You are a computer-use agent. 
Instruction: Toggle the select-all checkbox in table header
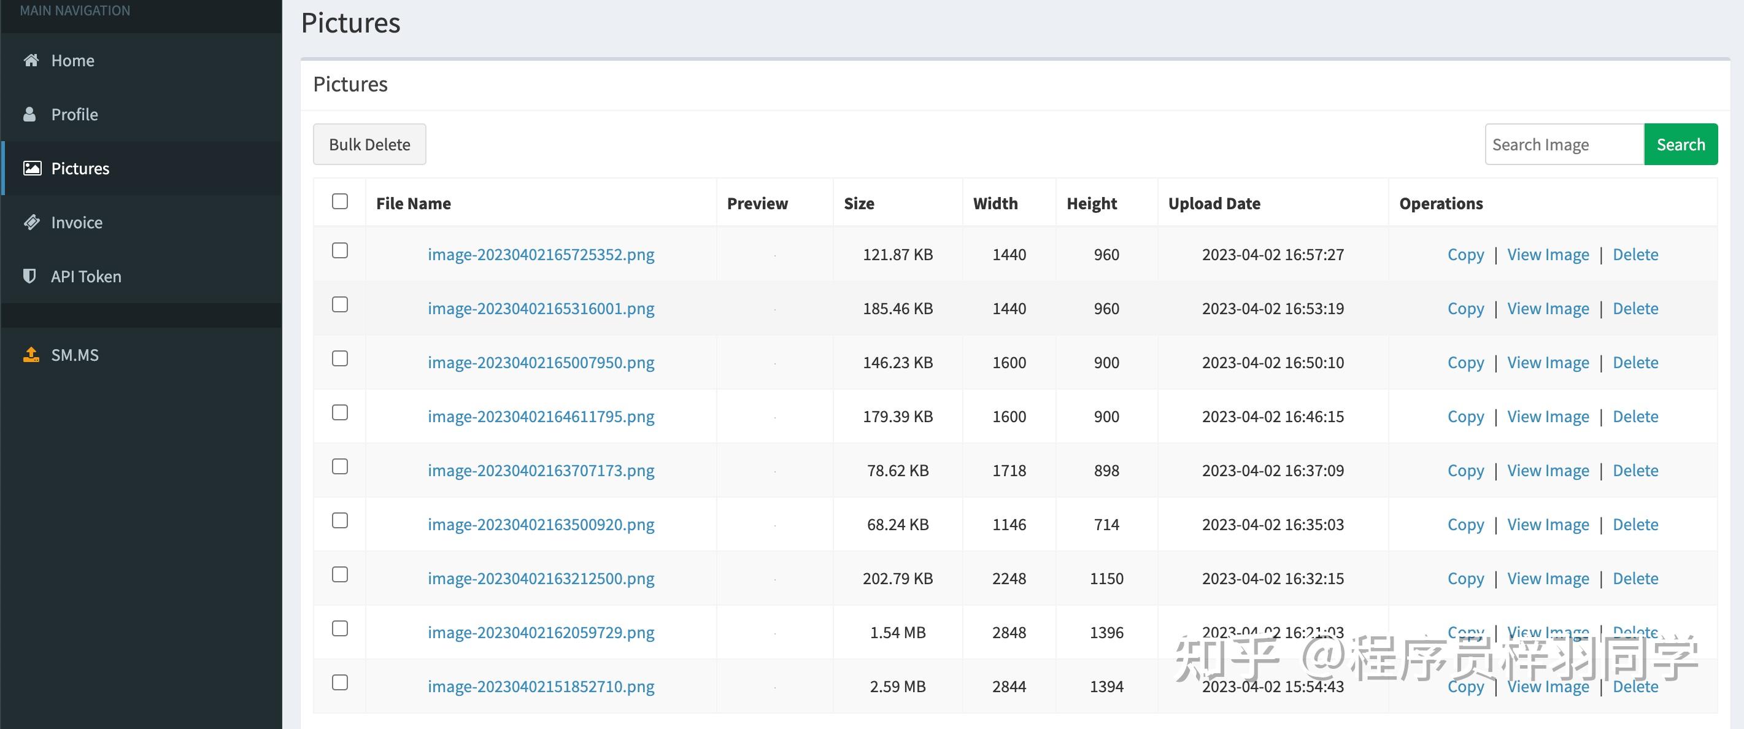point(340,202)
